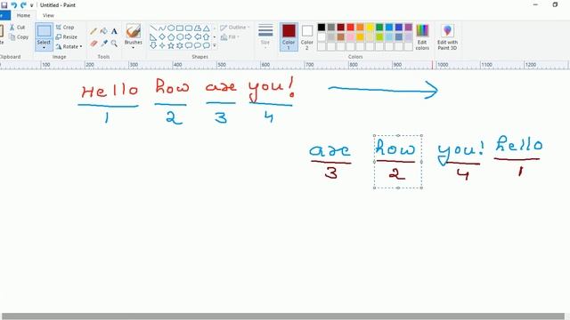Choose the Five-point star shape
The image size is (570, 320).
[171, 45]
